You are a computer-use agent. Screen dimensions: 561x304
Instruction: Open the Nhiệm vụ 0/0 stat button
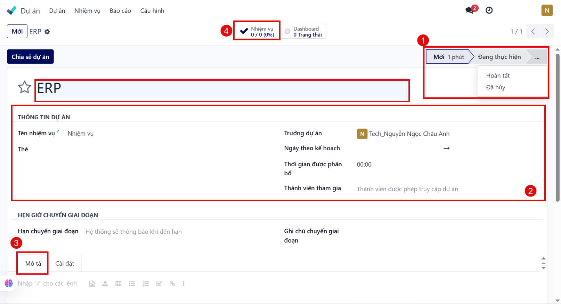257,32
